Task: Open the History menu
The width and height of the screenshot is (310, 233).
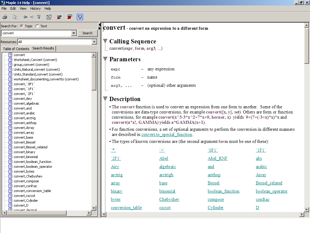Action: (35, 8)
